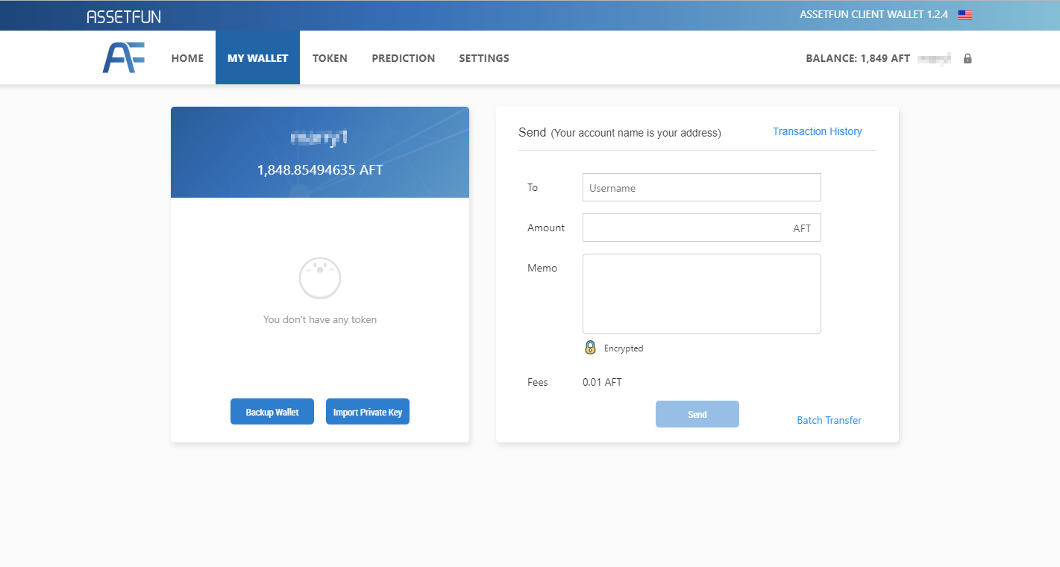
Task: Click the BALANCE: 1,849 AFT text
Action: 858,58
